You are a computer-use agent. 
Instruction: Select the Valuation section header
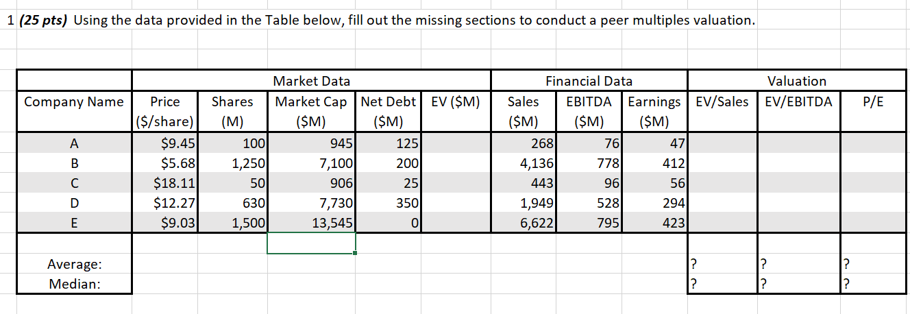pos(796,82)
